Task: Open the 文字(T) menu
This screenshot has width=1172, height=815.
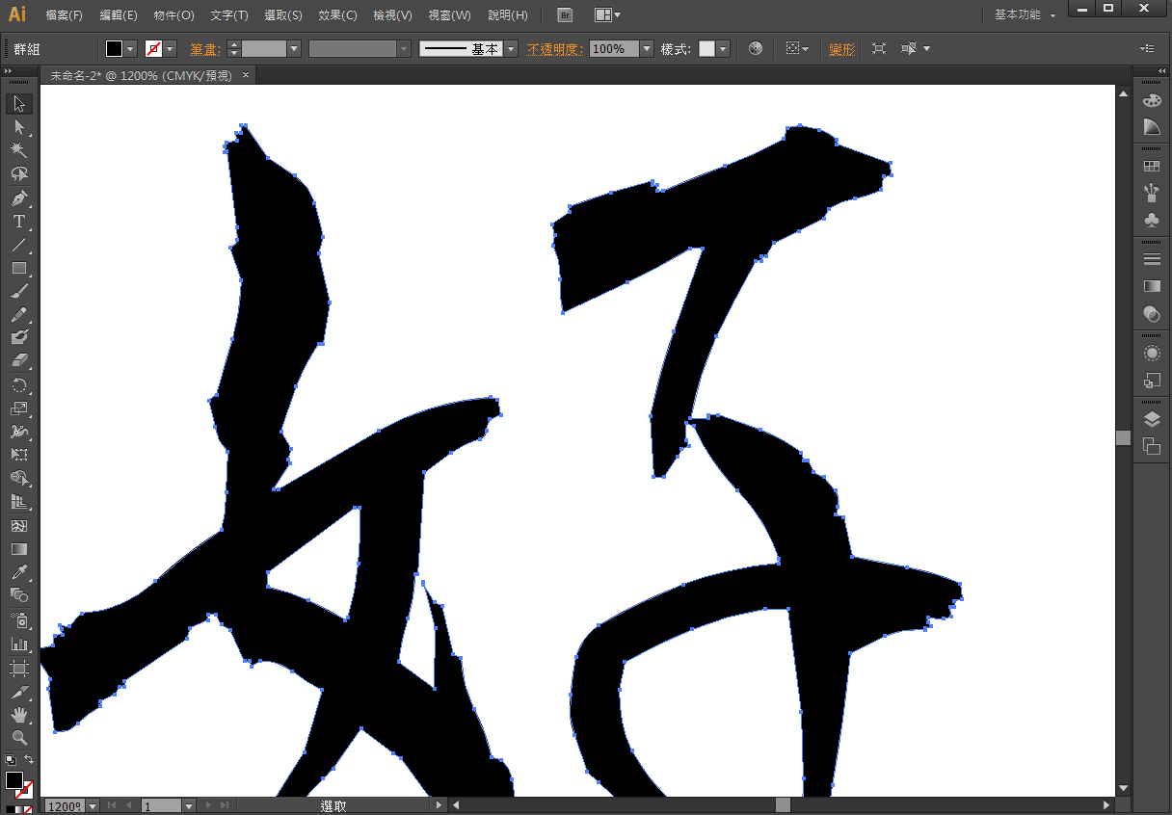Action: 229,15
